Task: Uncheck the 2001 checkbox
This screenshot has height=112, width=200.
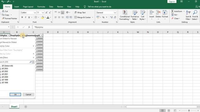Action: tap(3, 74)
